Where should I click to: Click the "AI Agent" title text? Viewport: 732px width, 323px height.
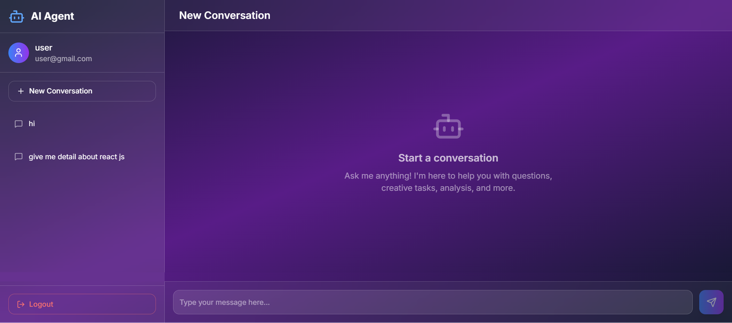pyautogui.click(x=52, y=16)
